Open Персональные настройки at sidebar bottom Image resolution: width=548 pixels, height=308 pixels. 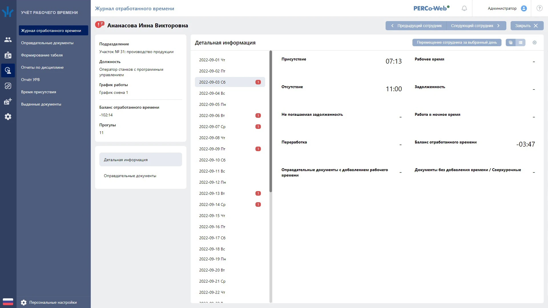pos(49,302)
